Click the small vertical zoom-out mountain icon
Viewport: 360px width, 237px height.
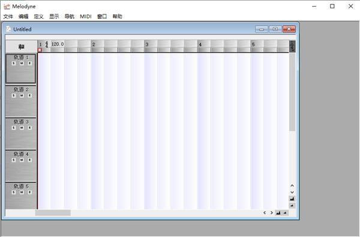tap(292, 206)
